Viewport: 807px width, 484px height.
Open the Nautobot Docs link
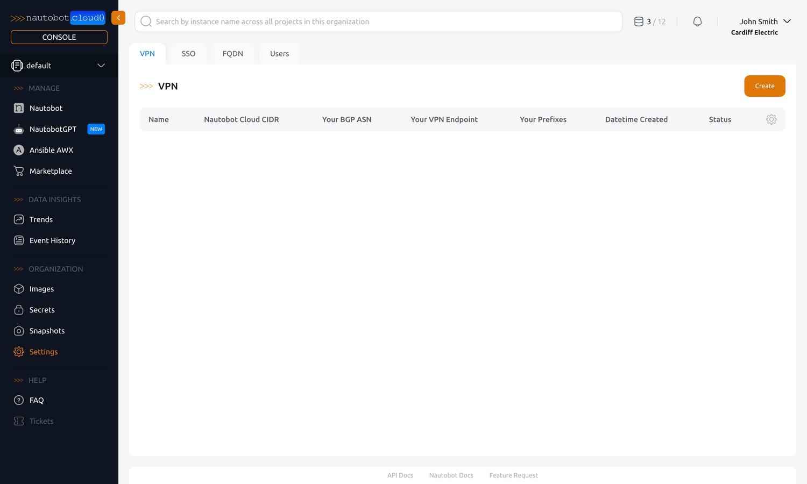click(x=451, y=475)
